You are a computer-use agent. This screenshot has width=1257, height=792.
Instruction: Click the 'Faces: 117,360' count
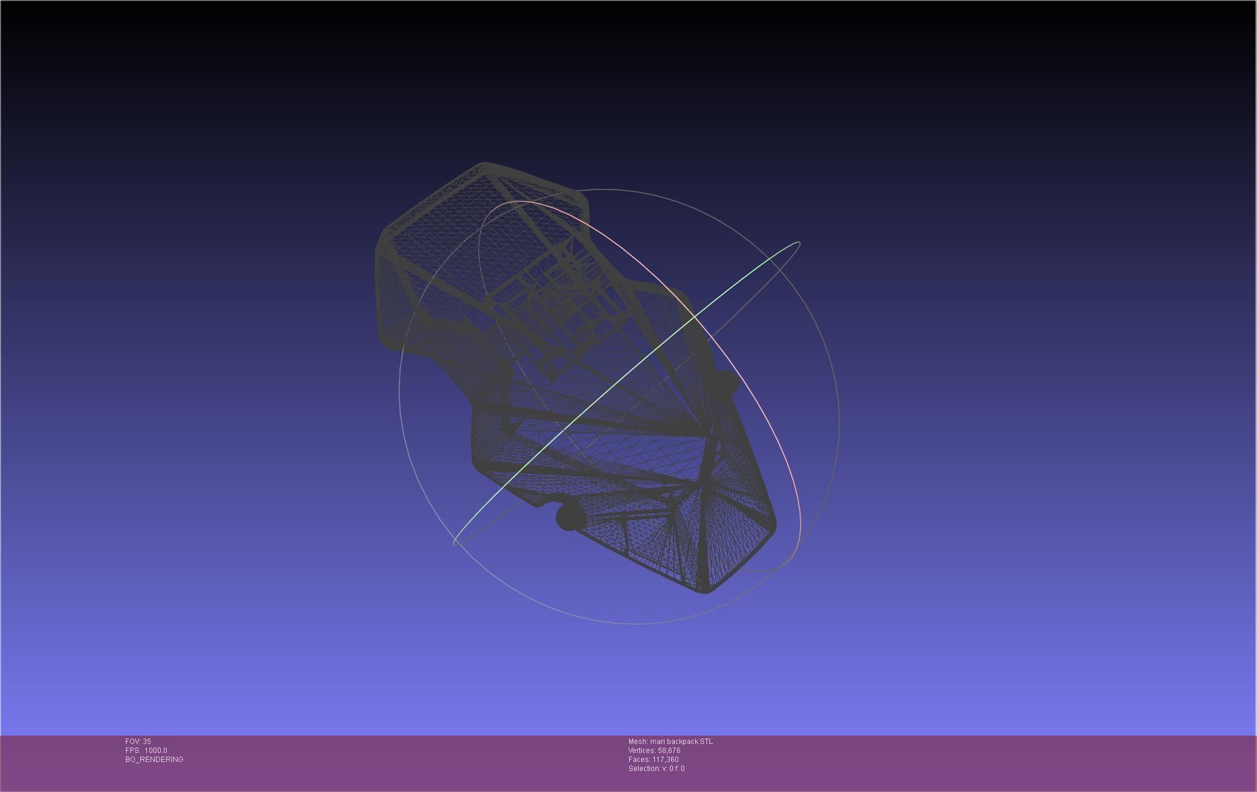click(654, 760)
